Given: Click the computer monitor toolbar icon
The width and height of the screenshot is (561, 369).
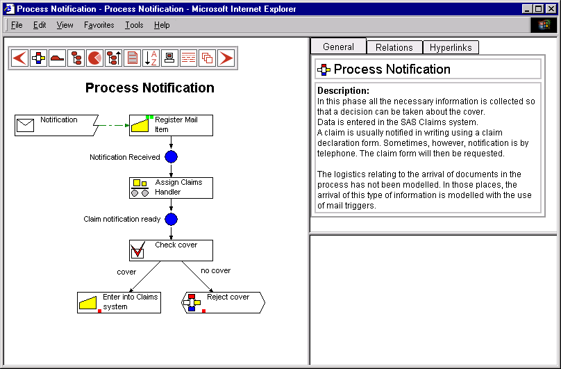Looking at the screenshot, I should point(169,58).
